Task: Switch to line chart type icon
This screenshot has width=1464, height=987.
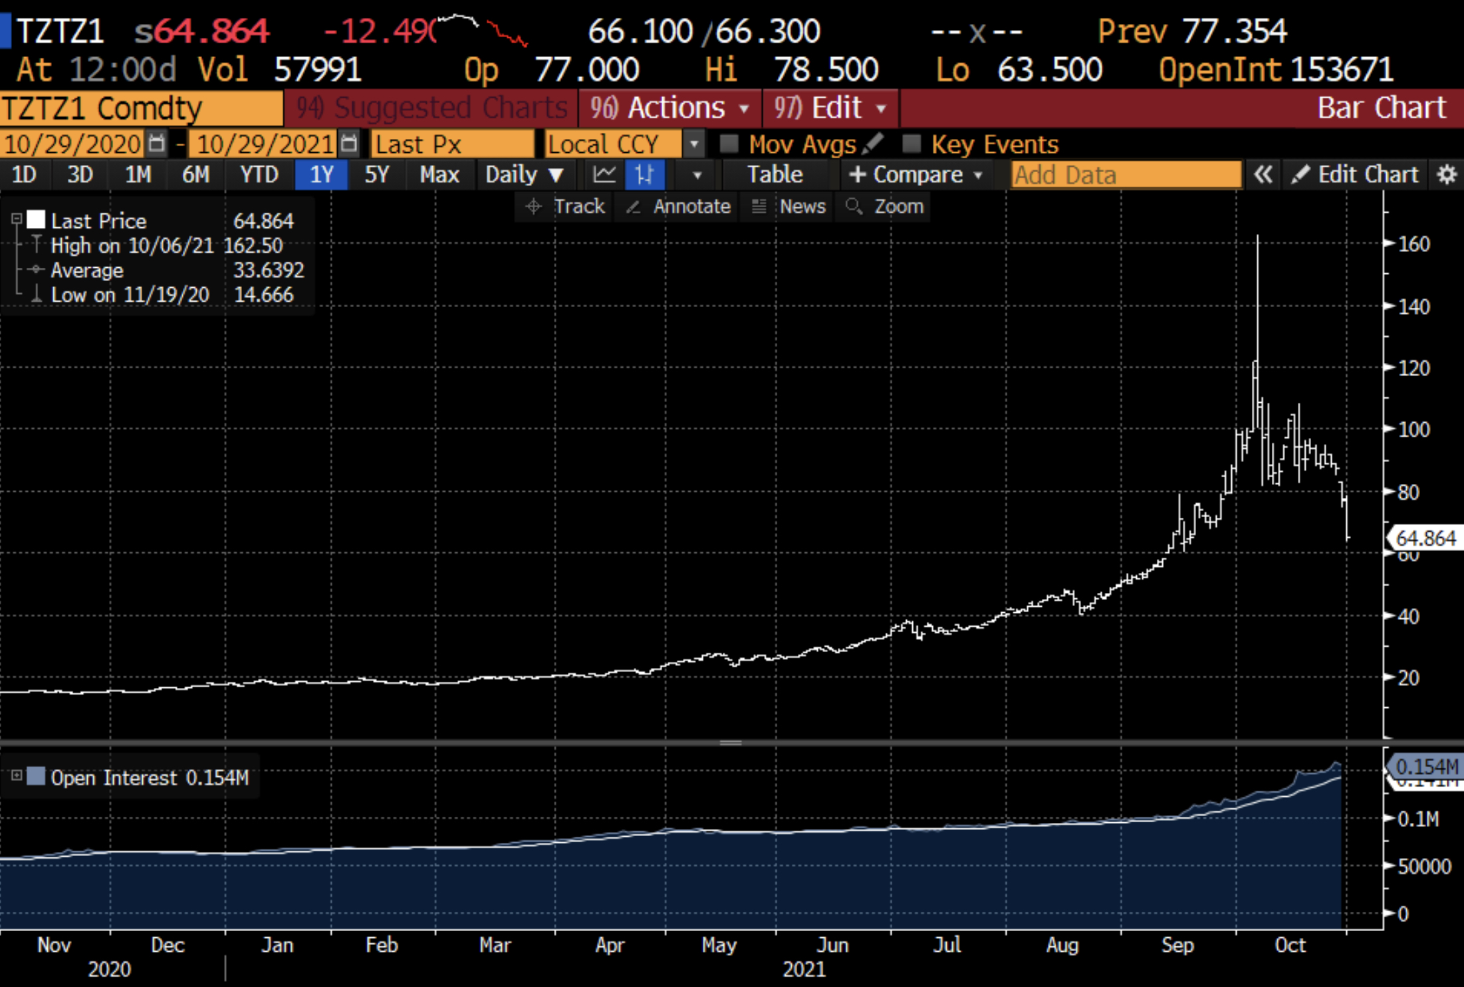Action: [604, 175]
